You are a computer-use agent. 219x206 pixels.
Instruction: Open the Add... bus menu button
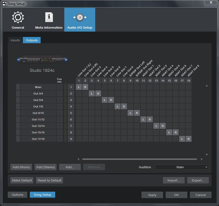(70, 167)
